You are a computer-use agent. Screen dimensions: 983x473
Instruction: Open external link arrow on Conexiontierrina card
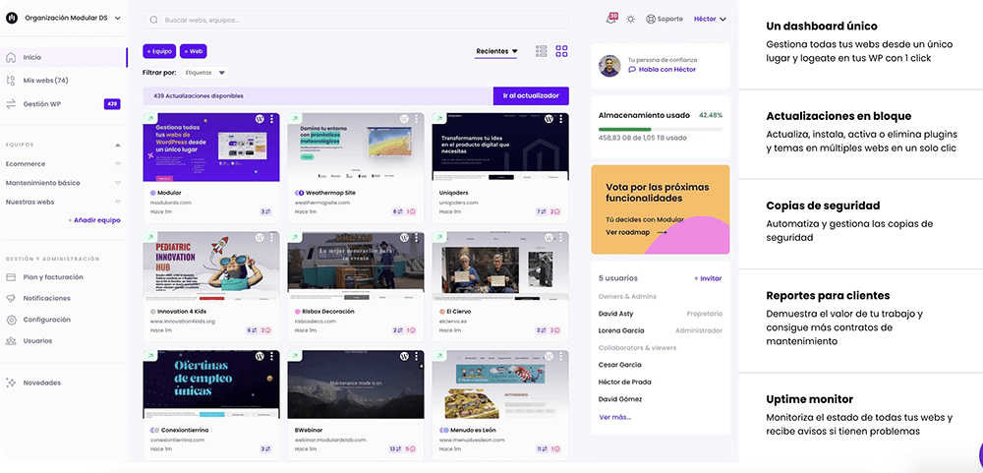(x=149, y=356)
